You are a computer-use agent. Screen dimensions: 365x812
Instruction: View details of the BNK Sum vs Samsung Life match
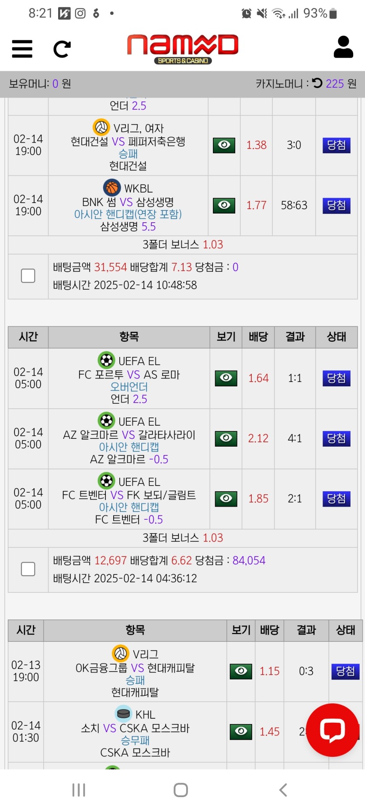[x=224, y=205]
